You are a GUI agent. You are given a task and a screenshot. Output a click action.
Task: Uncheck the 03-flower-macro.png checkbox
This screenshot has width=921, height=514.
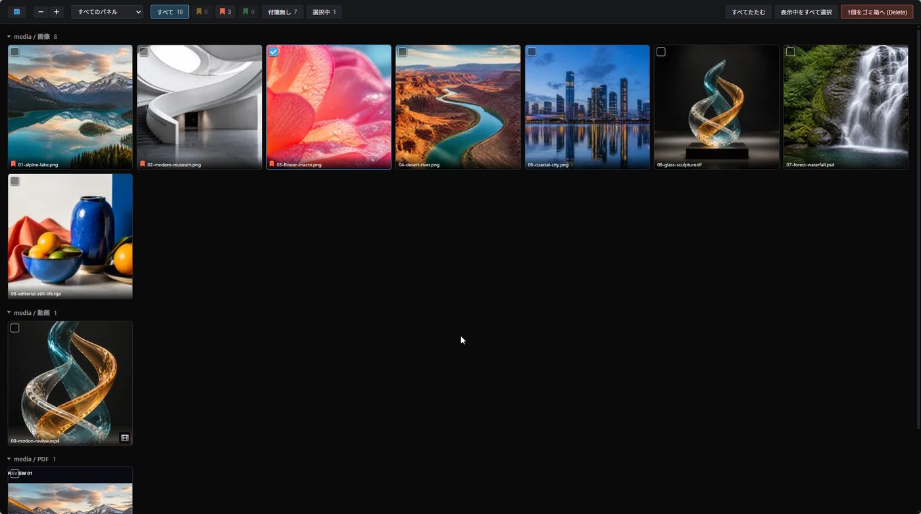[x=274, y=52]
